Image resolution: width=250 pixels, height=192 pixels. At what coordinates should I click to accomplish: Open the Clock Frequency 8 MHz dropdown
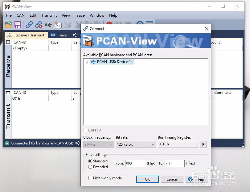[99, 144]
